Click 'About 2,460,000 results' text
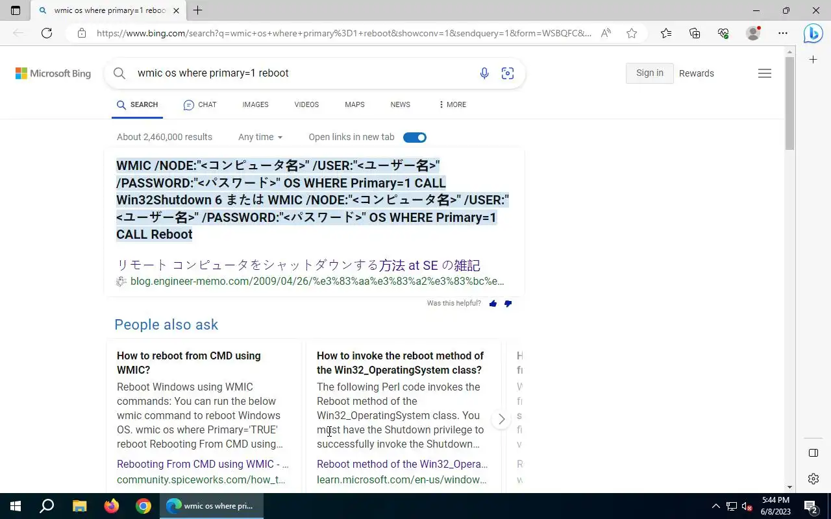Screen dimensions: 831x519 (164, 137)
